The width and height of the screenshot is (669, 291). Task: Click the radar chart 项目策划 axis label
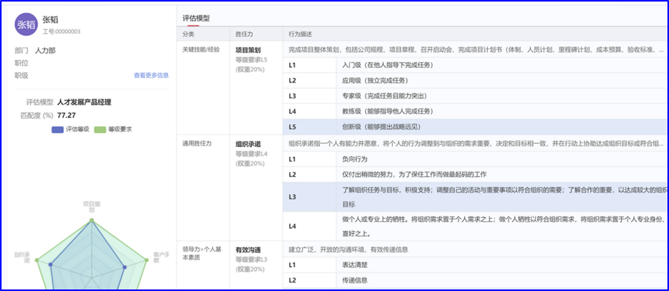coord(91,207)
